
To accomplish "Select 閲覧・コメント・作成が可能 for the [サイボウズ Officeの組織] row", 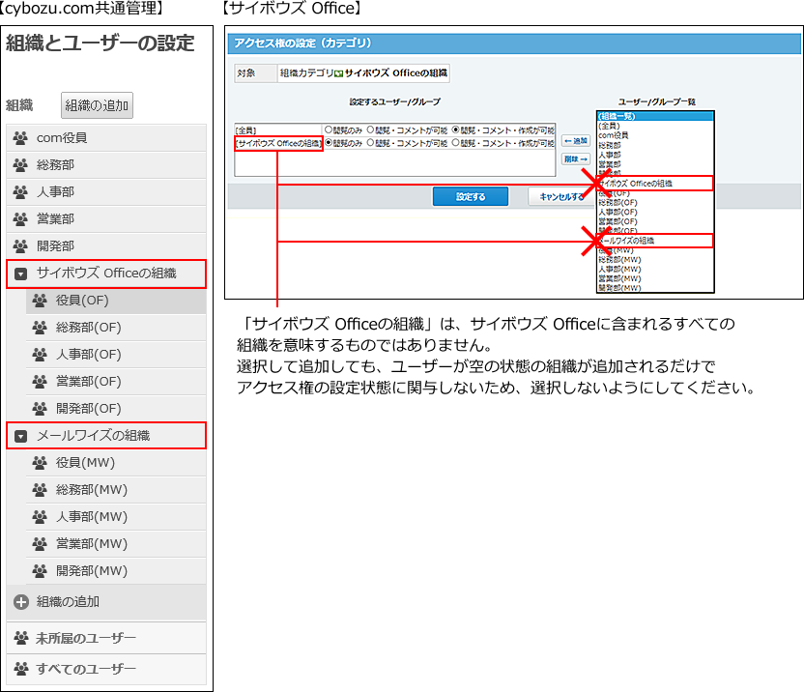I will tap(455, 143).
